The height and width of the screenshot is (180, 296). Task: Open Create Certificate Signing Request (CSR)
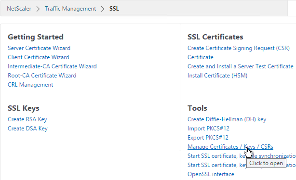[239, 48]
